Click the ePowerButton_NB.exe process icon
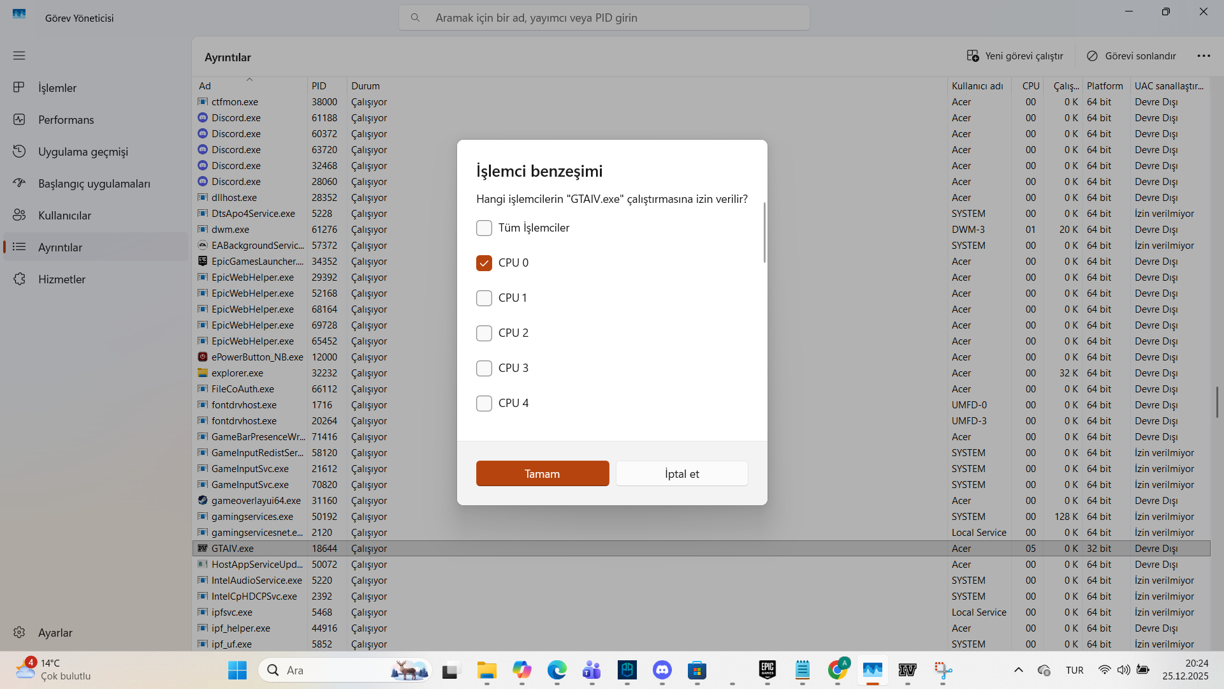Image resolution: width=1224 pixels, height=689 pixels. point(203,357)
